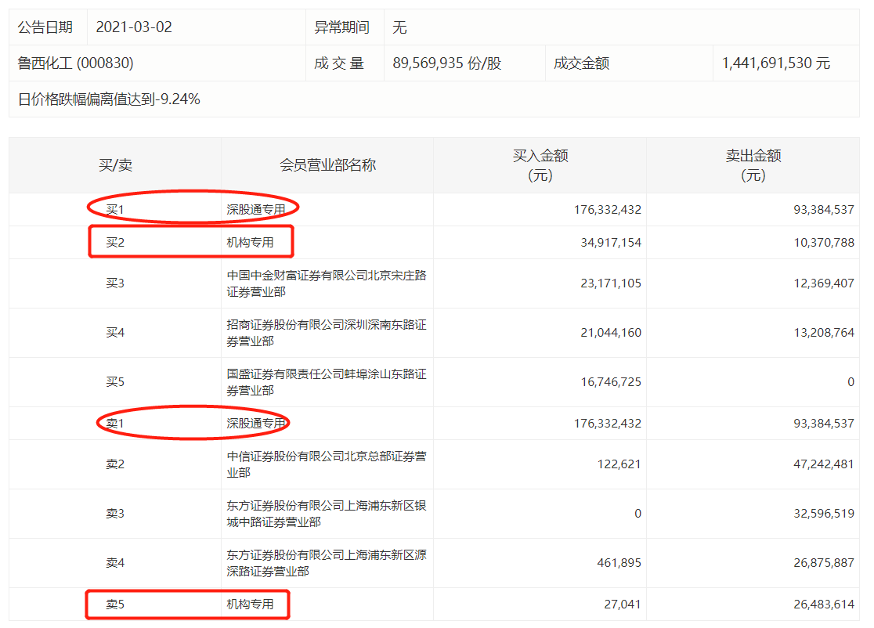Click the trading volume value 89,569,935 份/股

446,63
